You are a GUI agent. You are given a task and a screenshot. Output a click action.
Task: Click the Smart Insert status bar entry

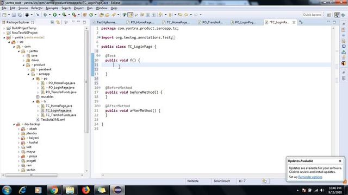tap(221, 181)
